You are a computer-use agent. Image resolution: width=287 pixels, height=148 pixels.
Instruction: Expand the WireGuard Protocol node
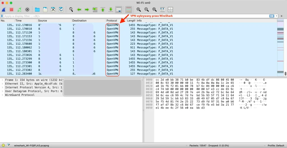(x=2, y=95)
